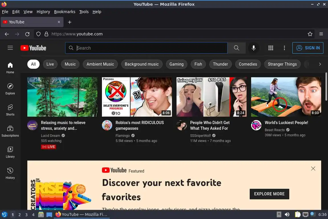Image resolution: width=328 pixels, height=219 pixels.
Task: Switch to workspace 2 in taskbar
Action: (x=19, y=215)
